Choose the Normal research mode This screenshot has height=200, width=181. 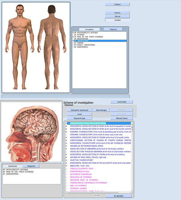point(117,16)
